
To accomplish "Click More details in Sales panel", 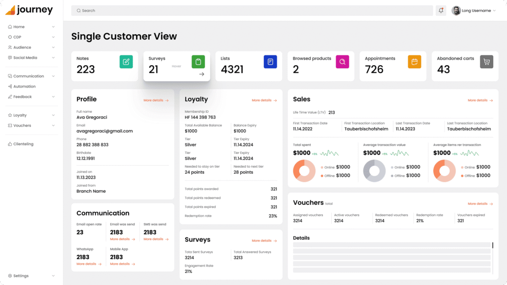I will coord(480,100).
